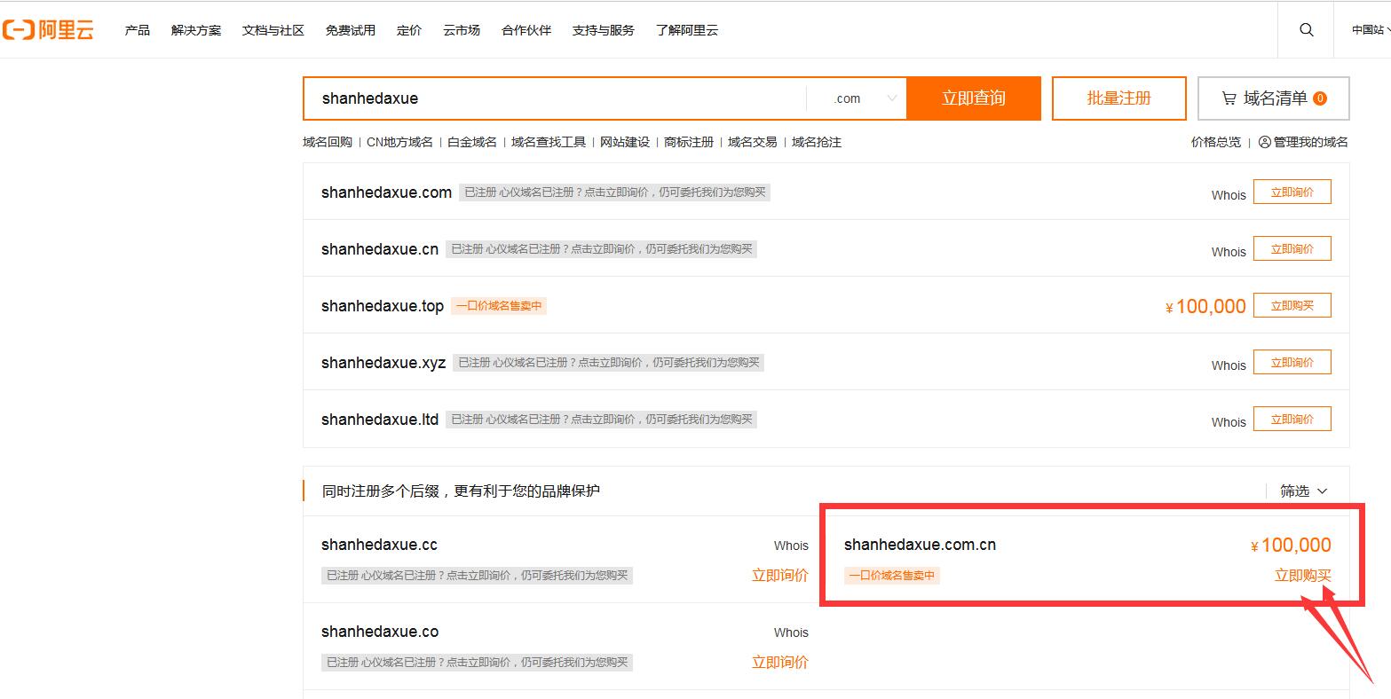
Task: Go to 云市场 menu item
Action: tap(462, 30)
